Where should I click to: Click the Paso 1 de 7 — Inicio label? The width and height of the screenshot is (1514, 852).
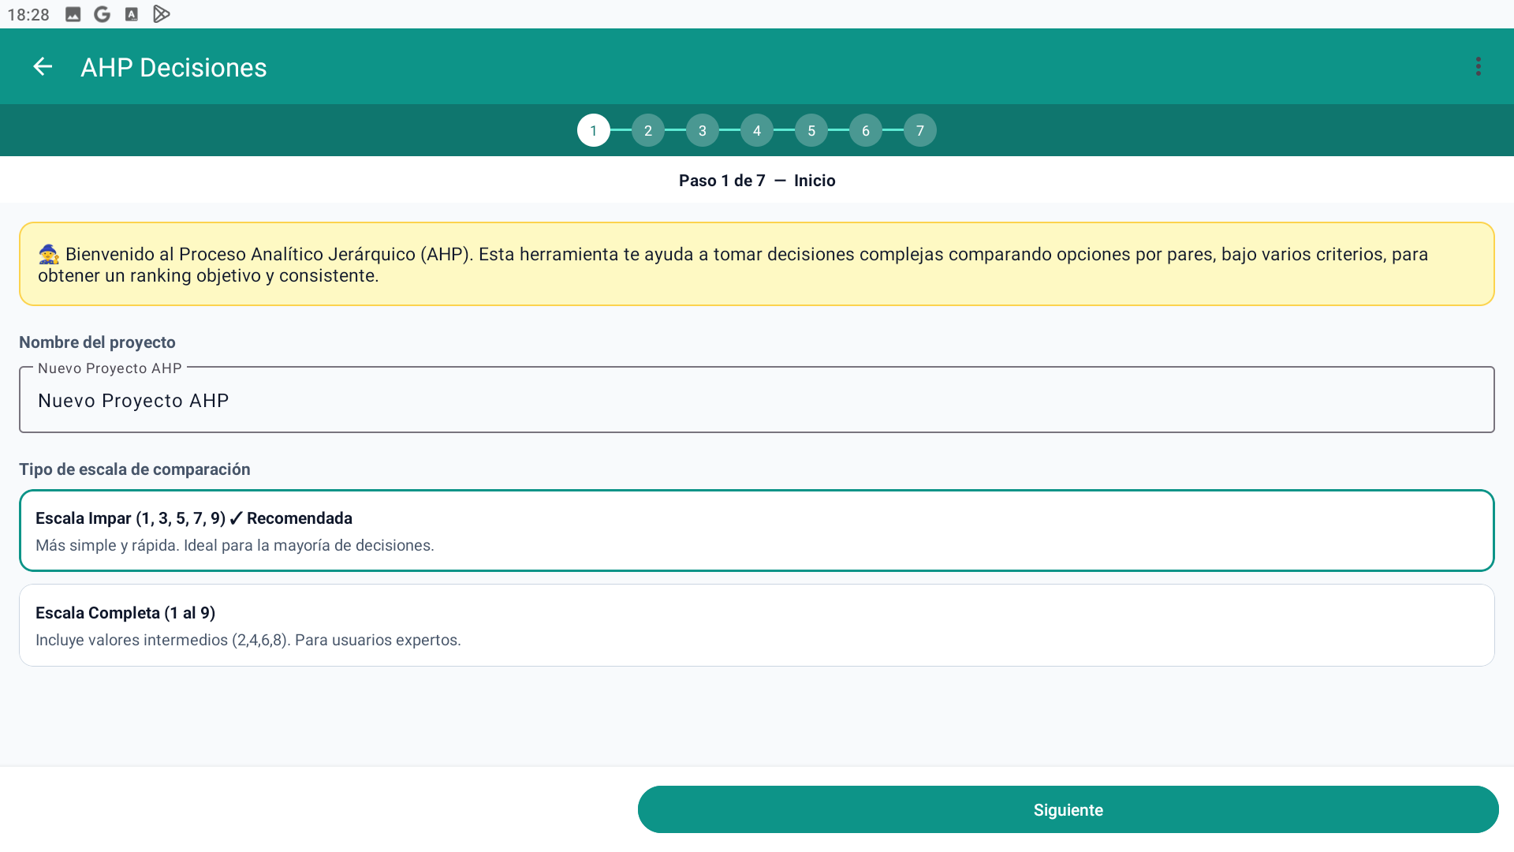tap(757, 181)
